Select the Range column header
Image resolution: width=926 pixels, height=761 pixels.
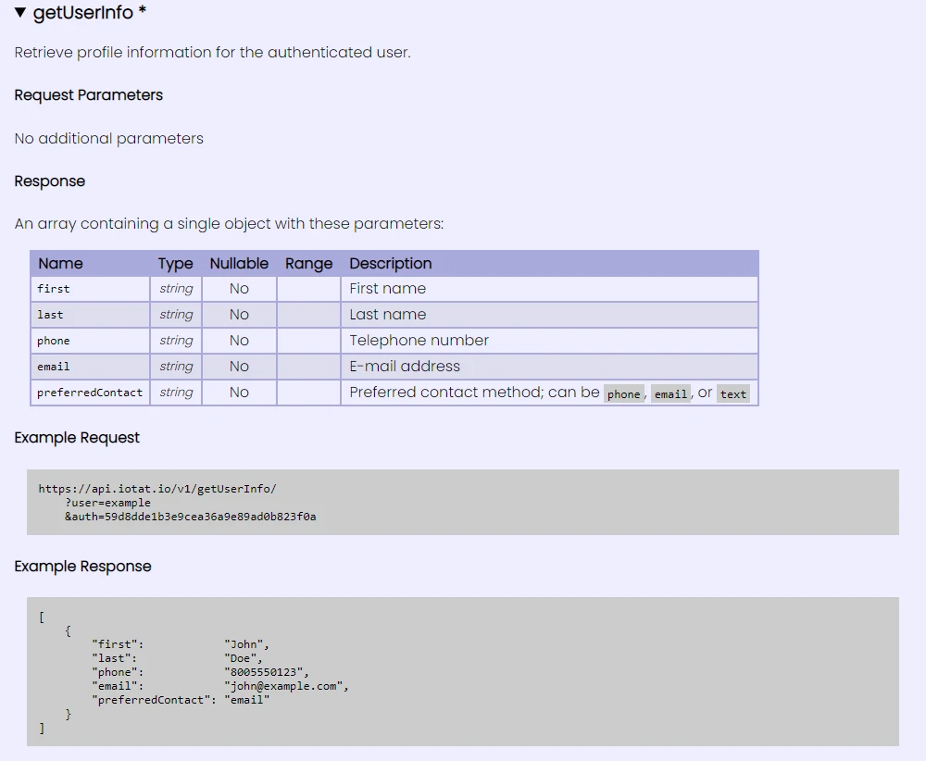(x=308, y=264)
